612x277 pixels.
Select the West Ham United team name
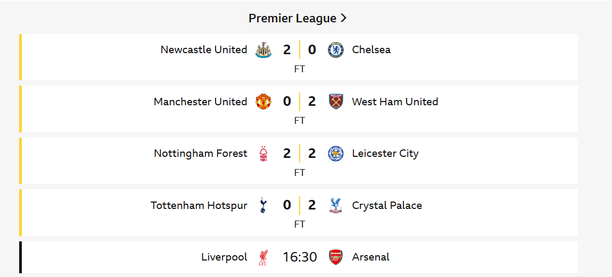395,102
